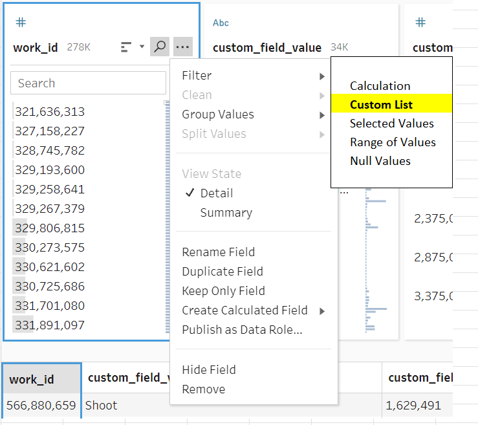Open the work_id more options ellipsis

(x=183, y=47)
